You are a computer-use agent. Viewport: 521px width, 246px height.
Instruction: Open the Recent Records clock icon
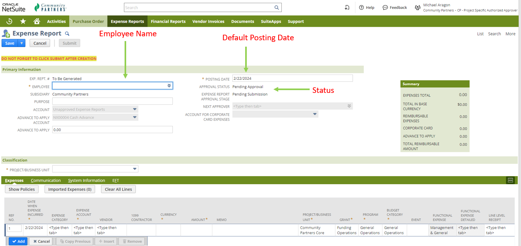[x=9, y=22]
